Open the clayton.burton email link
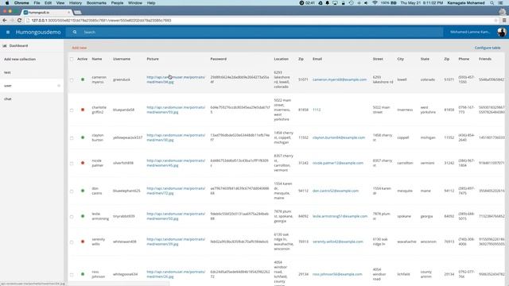 point(339,137)
